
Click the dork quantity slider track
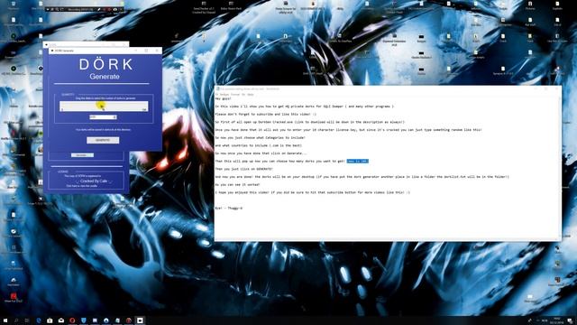coord(104,106)
